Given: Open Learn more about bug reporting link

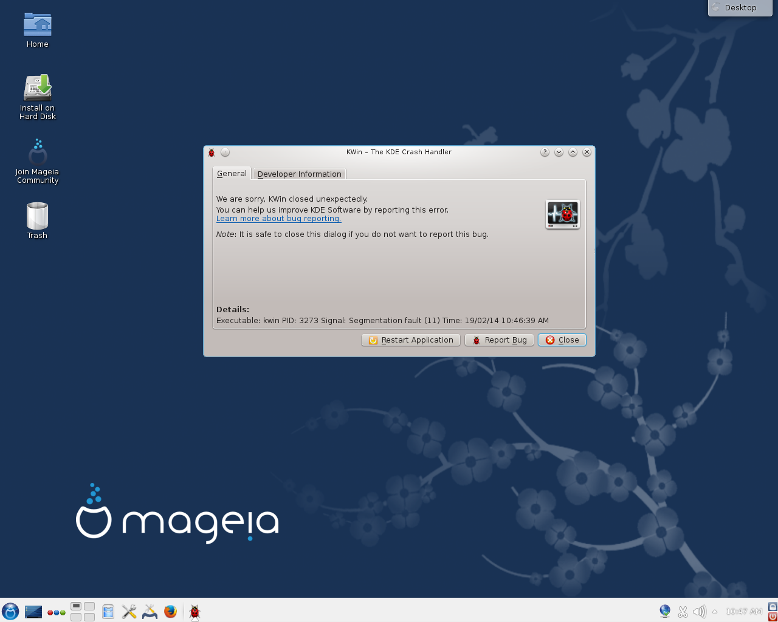Looking at the screenshot, I should point(278,219).
